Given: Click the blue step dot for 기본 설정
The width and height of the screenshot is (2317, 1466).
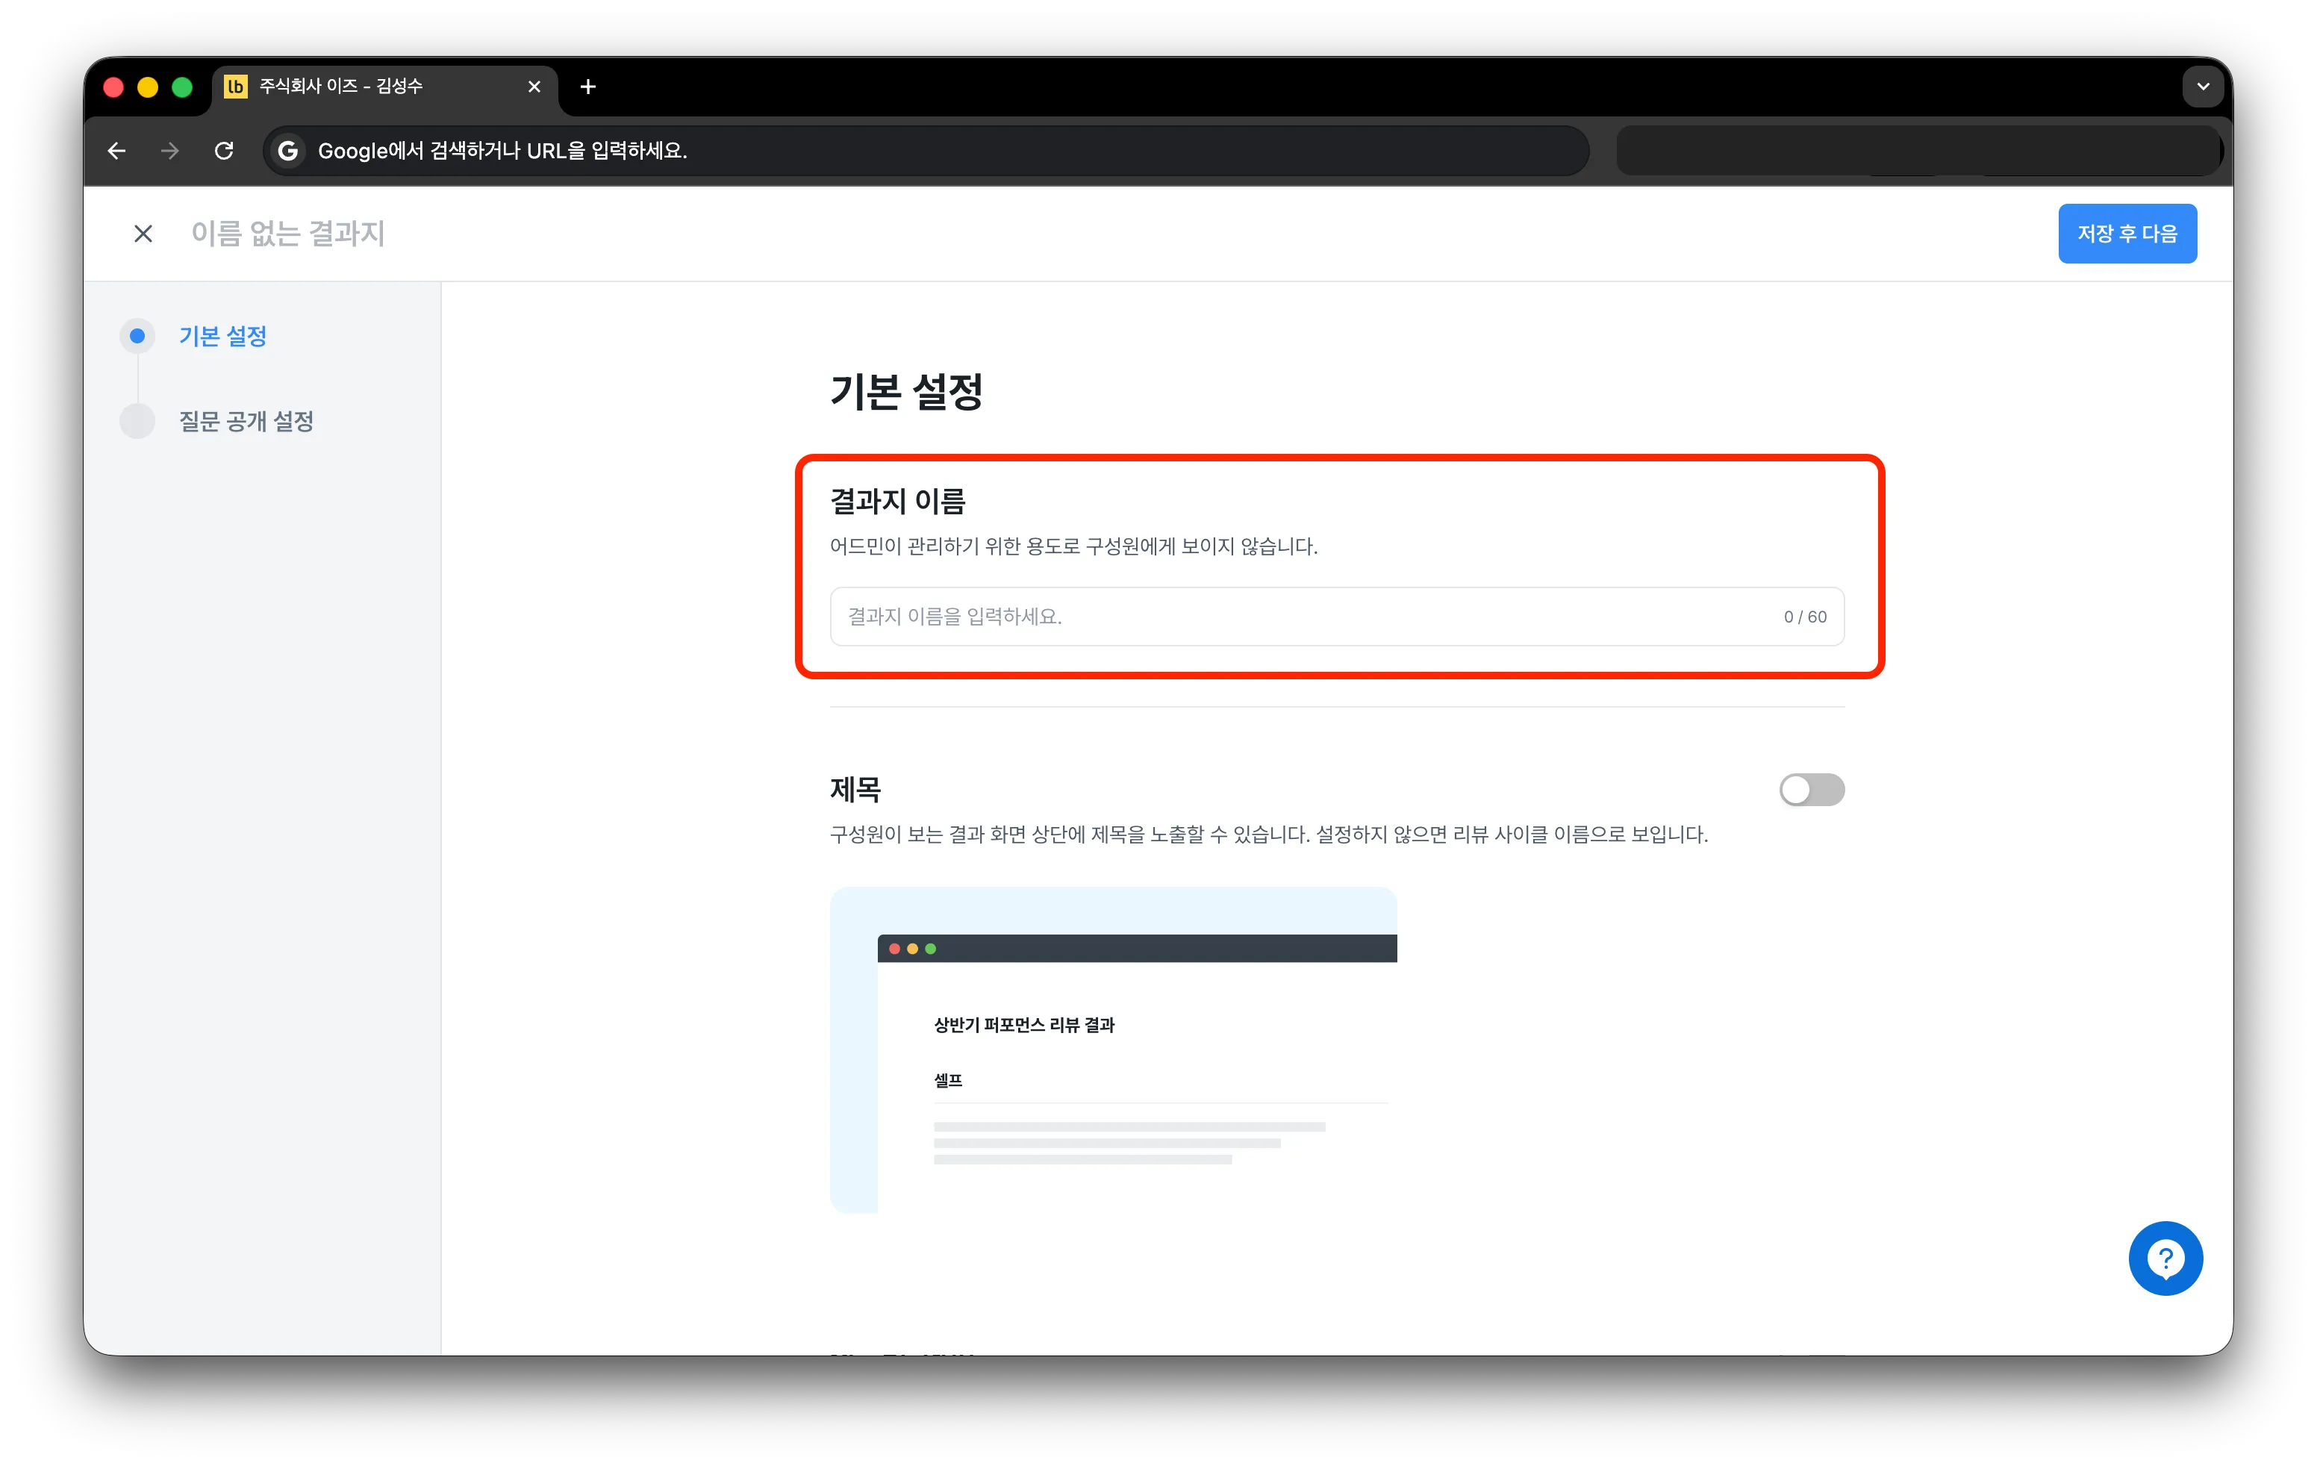Looking at the screenshot, I should point(137,336).
